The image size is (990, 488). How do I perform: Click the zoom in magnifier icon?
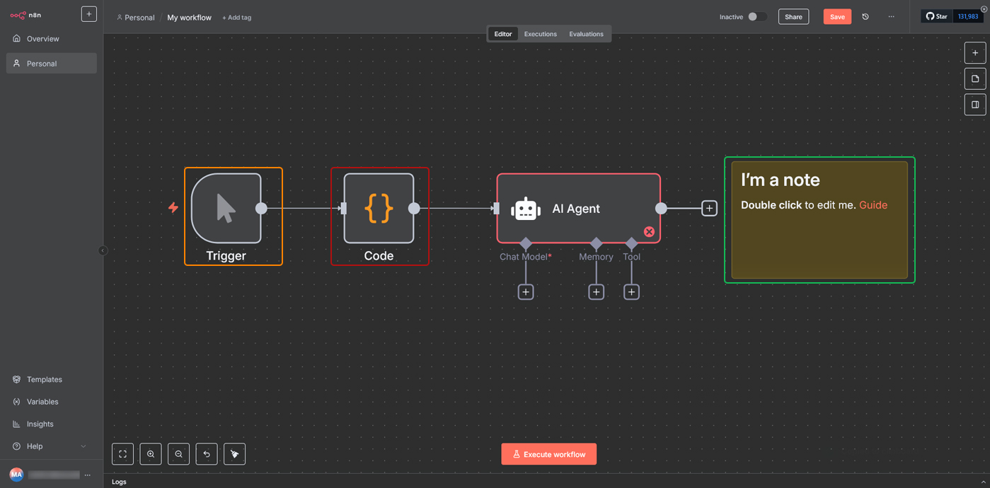click(151, 454)
